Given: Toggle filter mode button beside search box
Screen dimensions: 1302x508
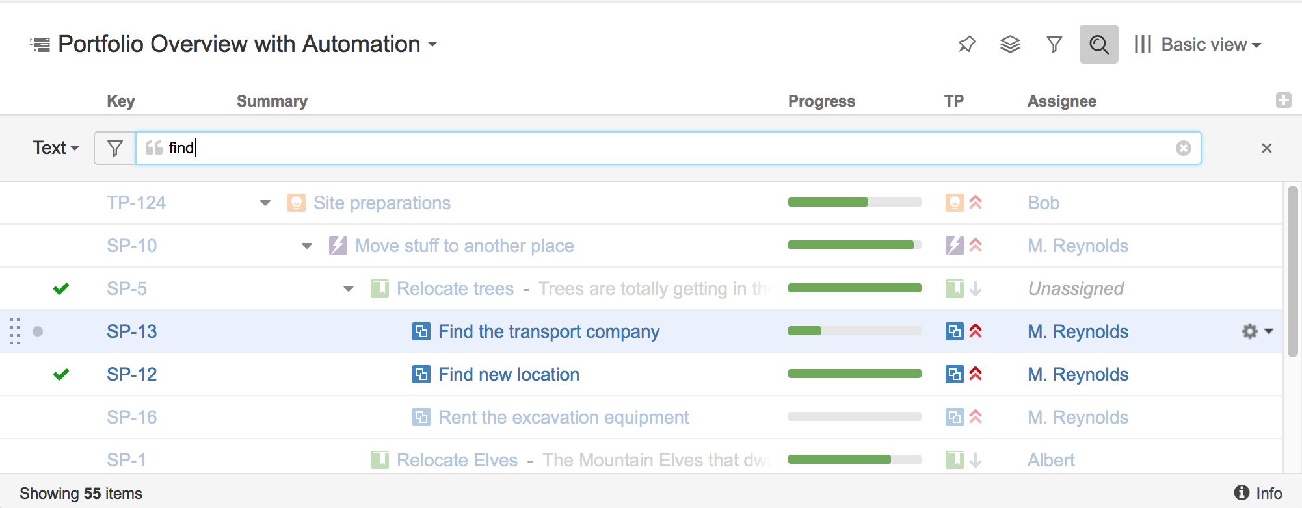Looking at the screenshot, I should pyautogui.click(x=115, y=148).
